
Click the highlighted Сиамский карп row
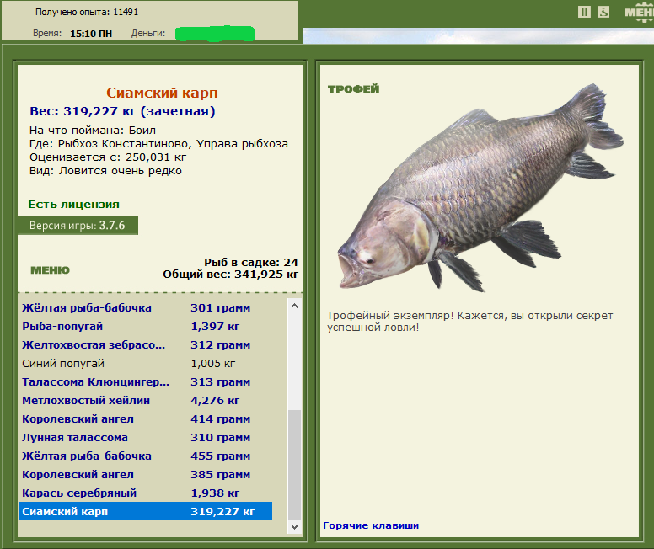click(146, 511)
